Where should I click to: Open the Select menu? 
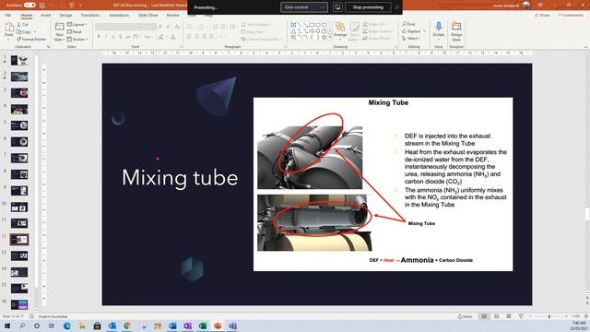click(411, 39)
